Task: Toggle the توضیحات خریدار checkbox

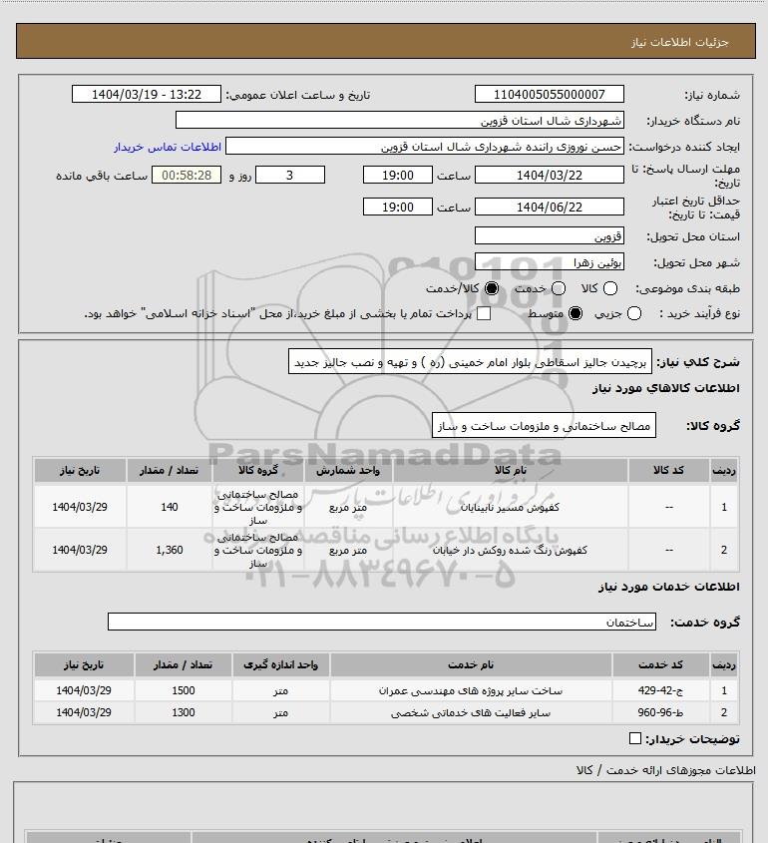Action: (x=634, y=738)
